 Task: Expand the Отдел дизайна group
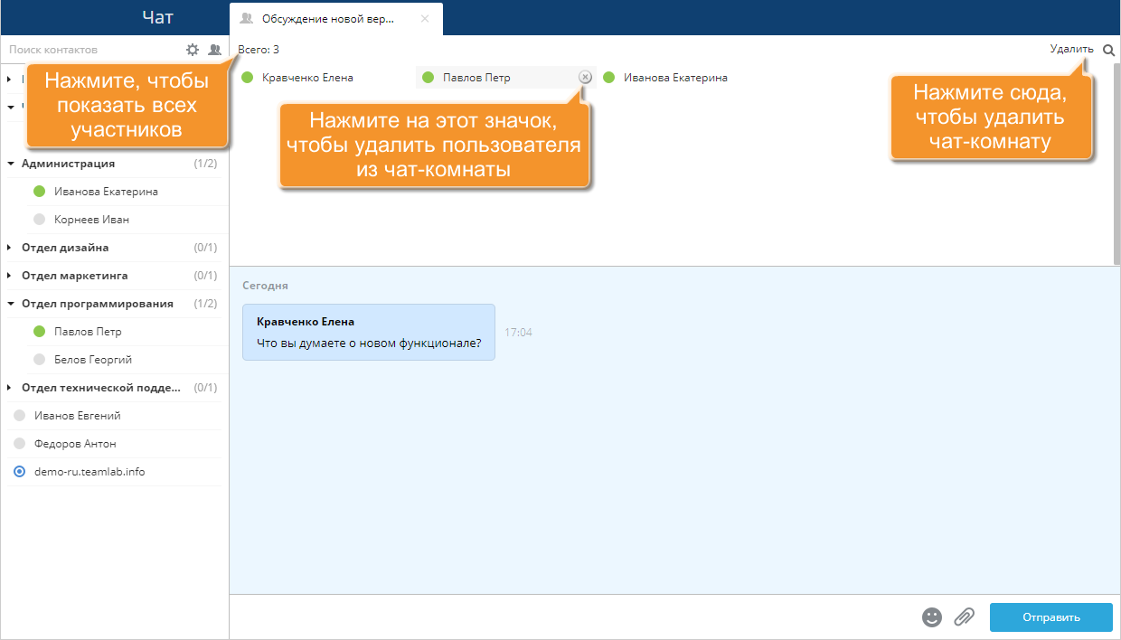[11, 248]
